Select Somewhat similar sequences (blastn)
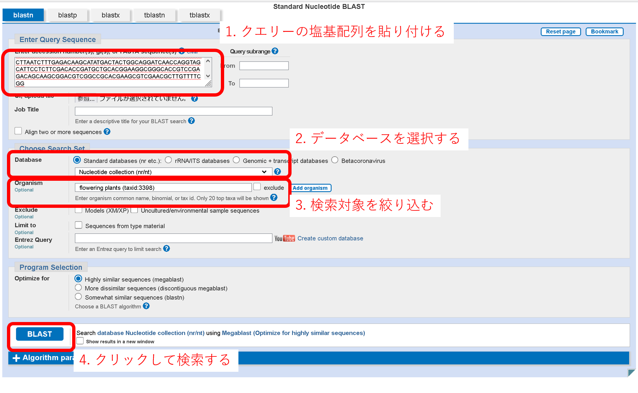The width and height of the screenshot is (638, 393). click(78, 297)
